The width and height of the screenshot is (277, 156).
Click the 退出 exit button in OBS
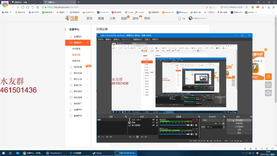coord(239,133)
